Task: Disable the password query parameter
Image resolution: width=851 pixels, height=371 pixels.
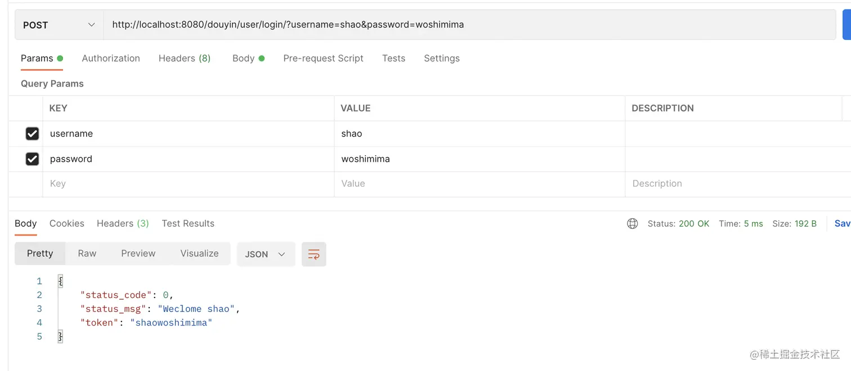Action: [x=32, y=159]
